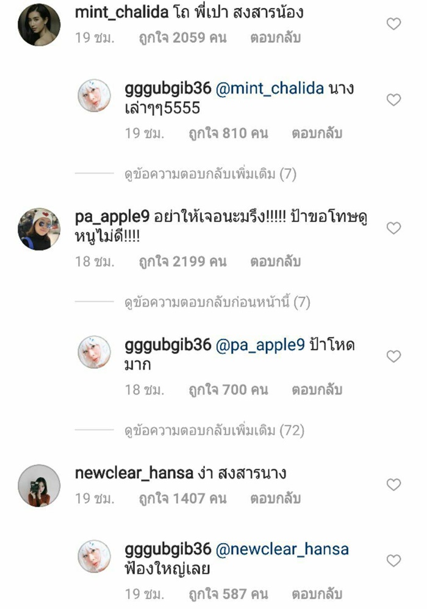Reply to pa_apple9's comment

[x=275, y=261]
